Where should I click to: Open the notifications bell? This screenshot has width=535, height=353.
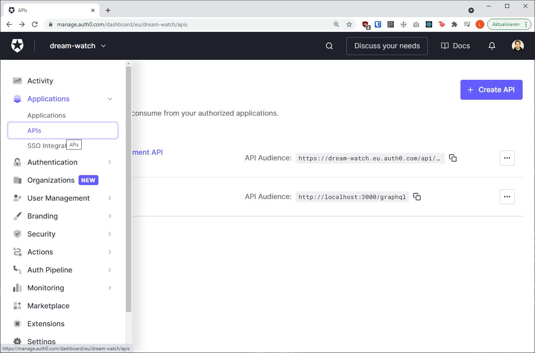(x=492, y=45)
